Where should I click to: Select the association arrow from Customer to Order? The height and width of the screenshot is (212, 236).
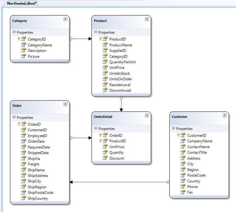coord(119,182)
